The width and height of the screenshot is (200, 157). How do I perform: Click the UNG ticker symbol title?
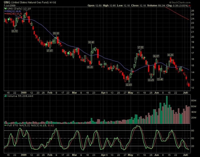point(7,2)
